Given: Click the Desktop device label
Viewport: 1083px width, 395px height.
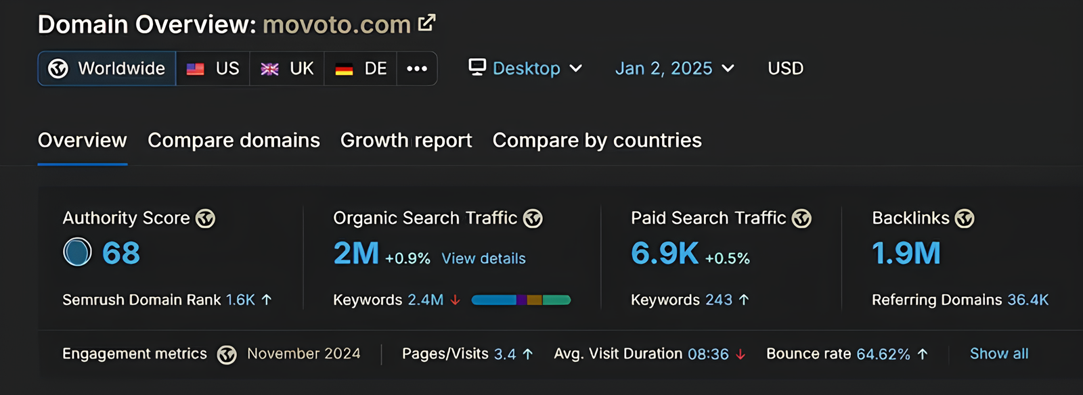Looking at the screenshot, I should pos(527,68).
